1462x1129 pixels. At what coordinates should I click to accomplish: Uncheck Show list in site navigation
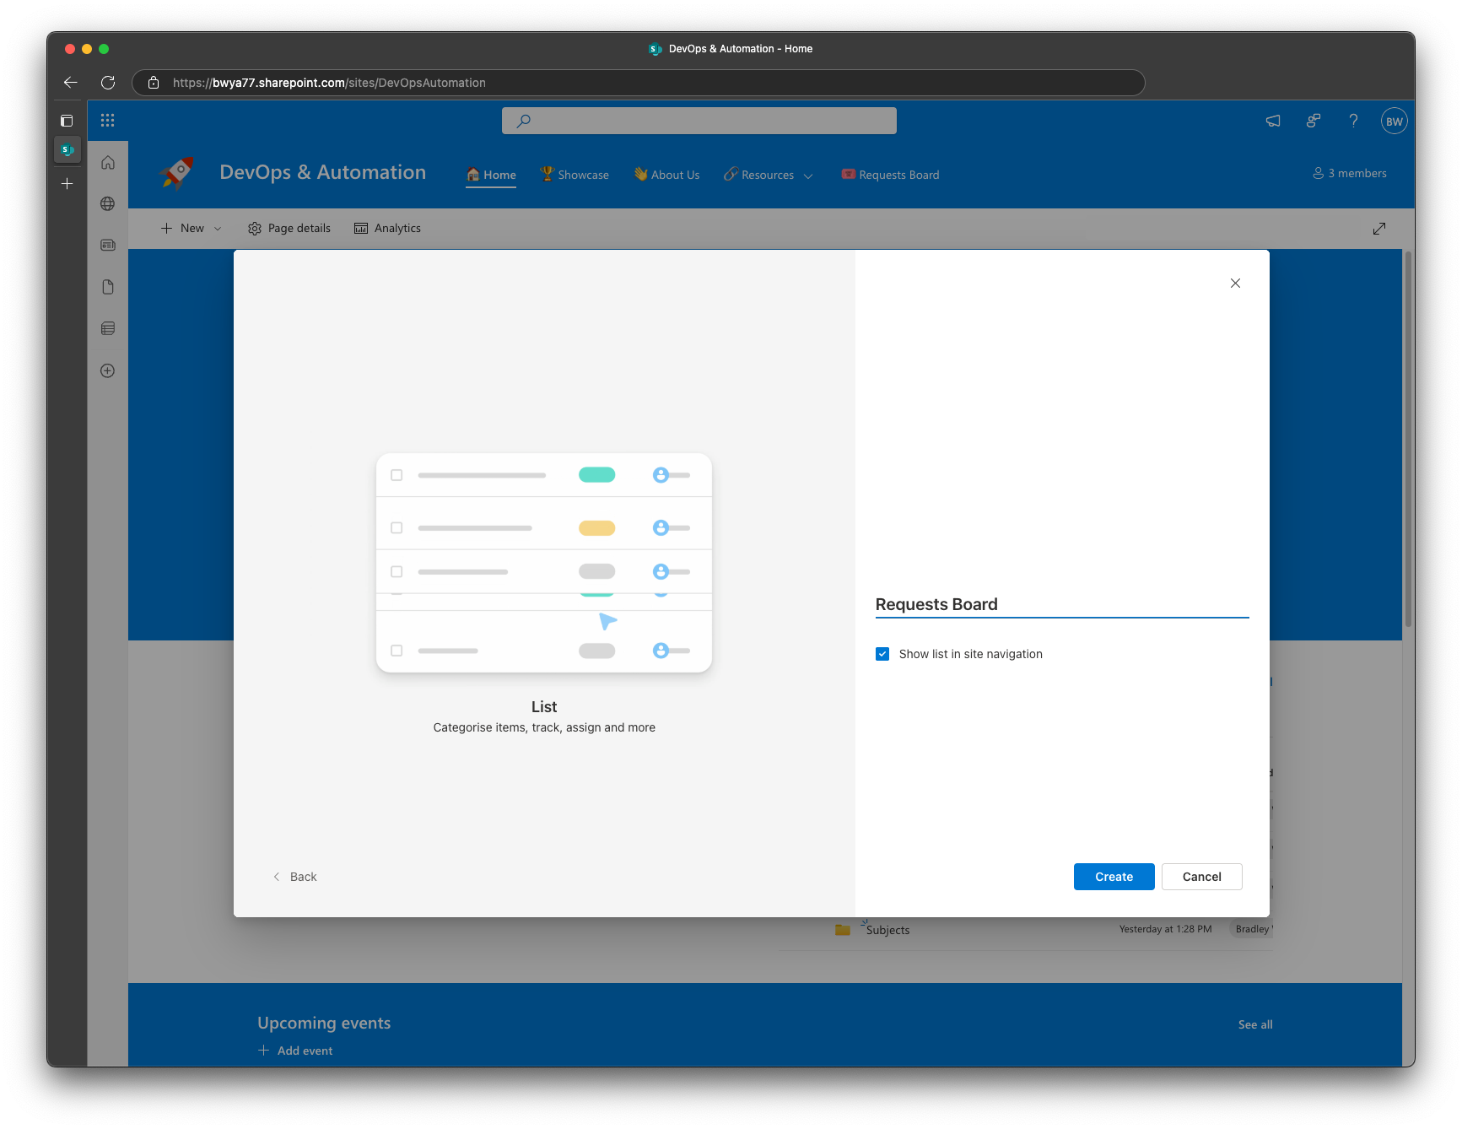coord(882,654)
